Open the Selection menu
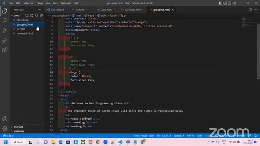This screenshot has height=146, width=260. [x=29, y=3]
